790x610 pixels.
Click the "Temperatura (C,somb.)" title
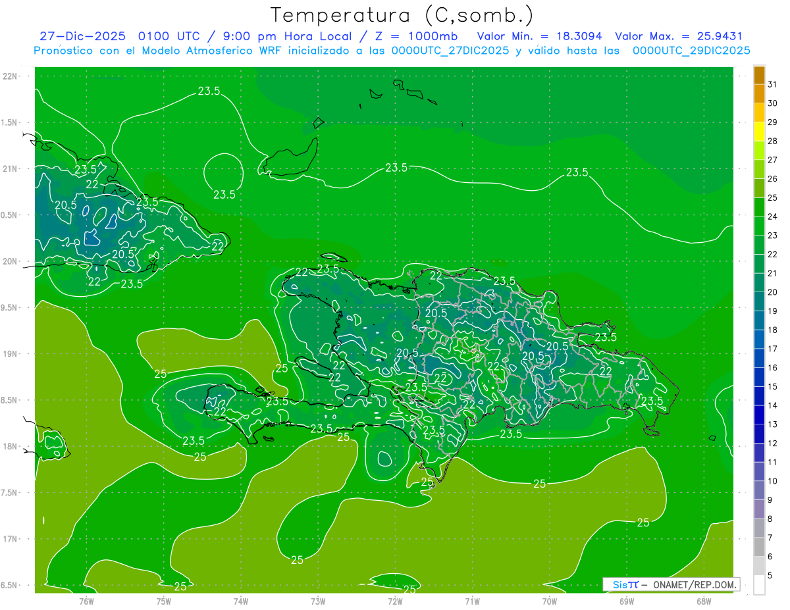coord(401,16)
